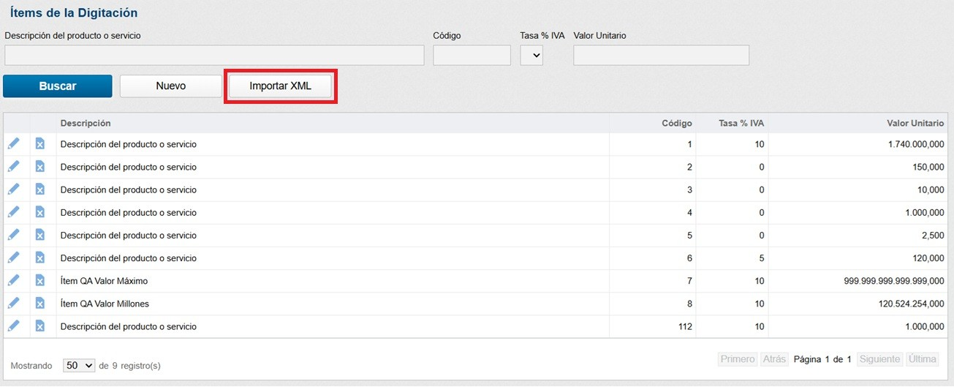
Task: Edit the row with code 3
Action: coord(14,189)
